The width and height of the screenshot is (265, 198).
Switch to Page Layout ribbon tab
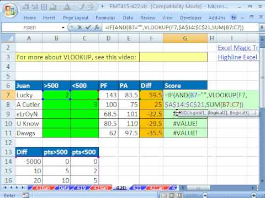(76, 18)
